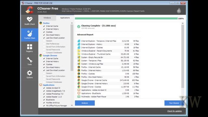The image size is (208, 117).
Task: Open the Health Check section
Action: (30, 21)
